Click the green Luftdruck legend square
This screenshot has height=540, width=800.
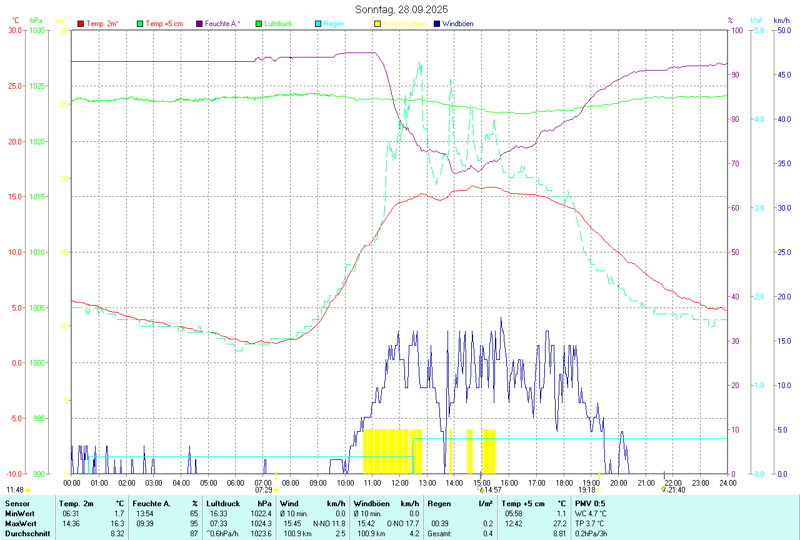pyautogui.click(x=259, y=24)
